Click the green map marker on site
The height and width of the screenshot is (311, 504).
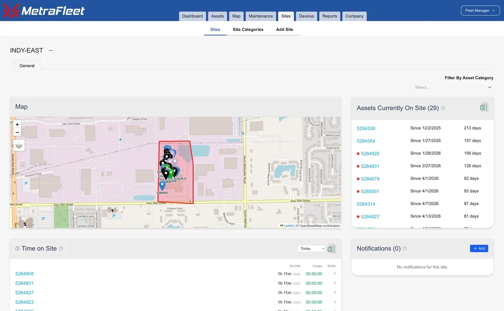tap(171, 174)
